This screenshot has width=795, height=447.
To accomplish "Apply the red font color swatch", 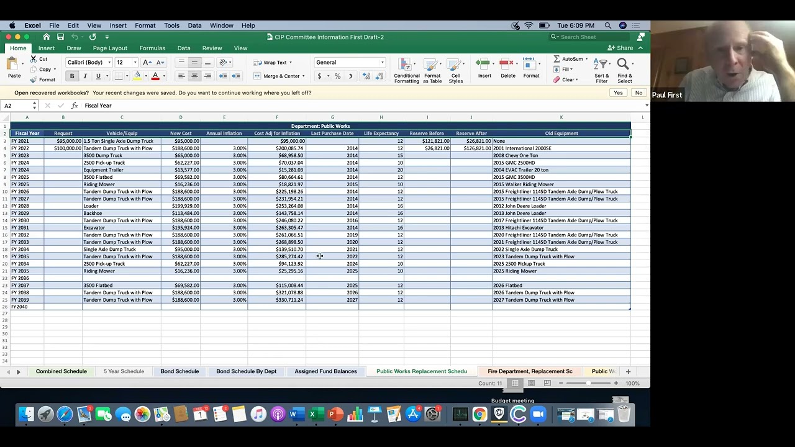I will 155,76.
